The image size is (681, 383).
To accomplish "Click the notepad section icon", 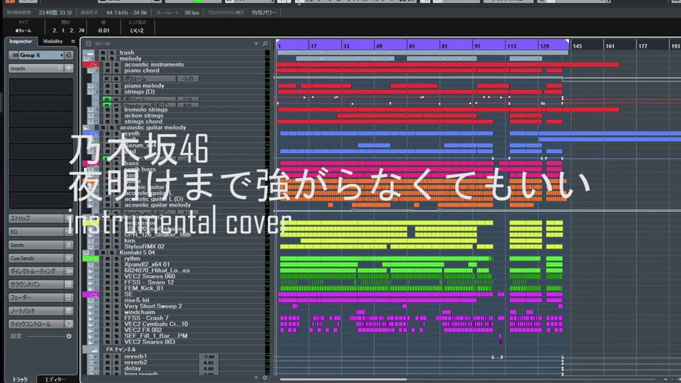I will point(69,311).
